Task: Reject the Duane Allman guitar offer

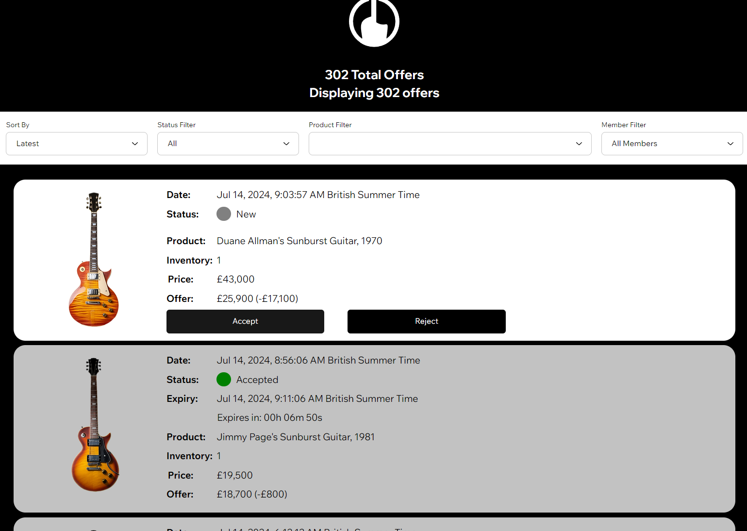Action: tap(427, 321)
